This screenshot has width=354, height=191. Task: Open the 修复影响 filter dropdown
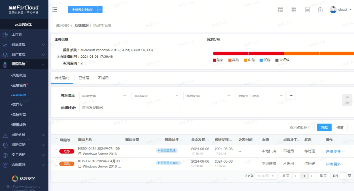point(208,96)
